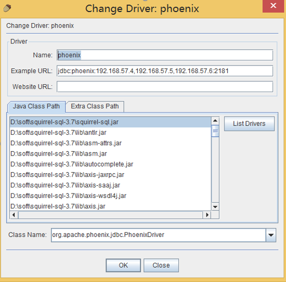
Task: Confirm with the OK button
Action: click(123, 265)
